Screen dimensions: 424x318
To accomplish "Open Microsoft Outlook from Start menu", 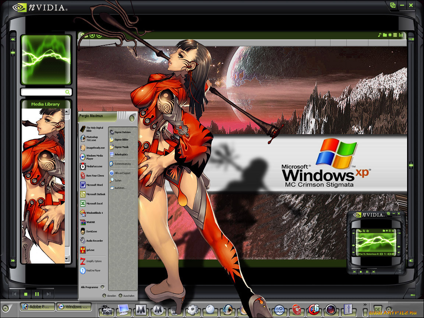I will [93, 194].
